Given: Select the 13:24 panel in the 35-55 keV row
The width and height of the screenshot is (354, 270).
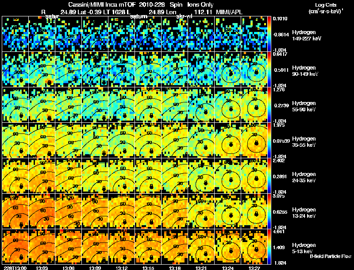Looking at the screenshot, I should coord(228,141).
